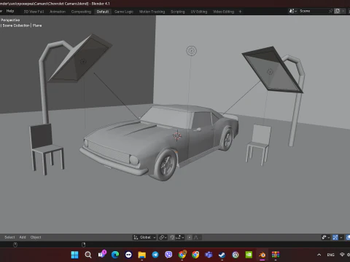Select the left softbox area light
The height and width of the screenshot is (262, 350).
click(83, 61)
